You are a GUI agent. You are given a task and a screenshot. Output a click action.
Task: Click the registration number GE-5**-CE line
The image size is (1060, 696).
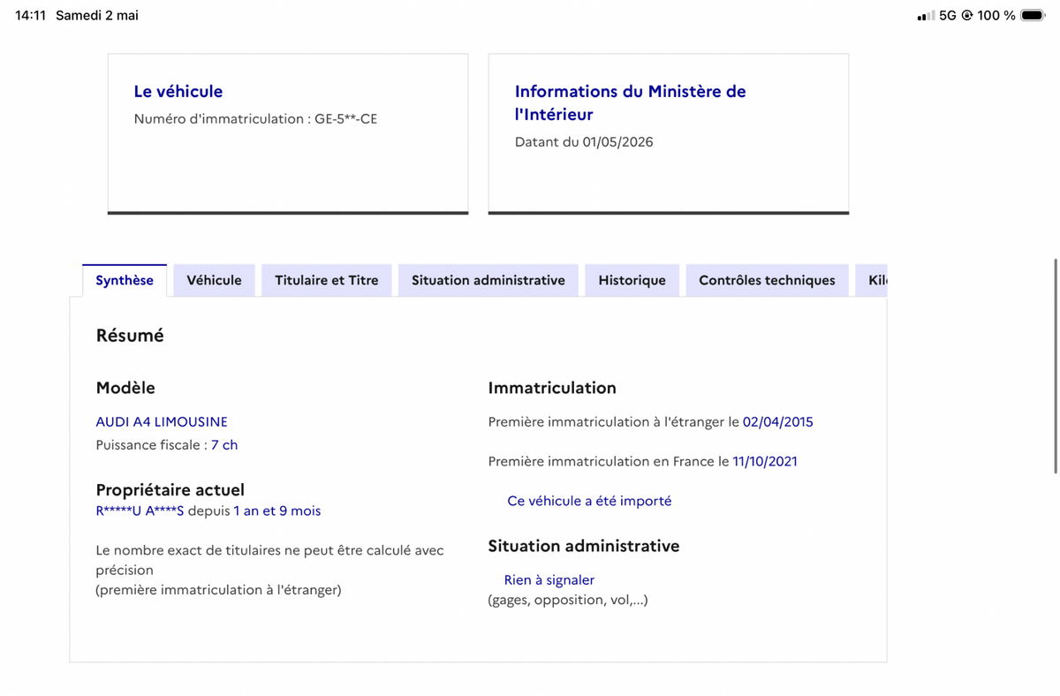(x=255, y=118)
